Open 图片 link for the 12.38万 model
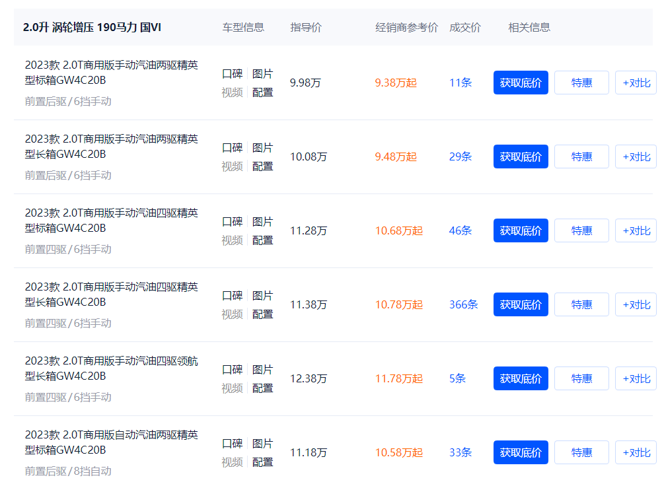The image size is (664, 488). [x=262, y=370]
